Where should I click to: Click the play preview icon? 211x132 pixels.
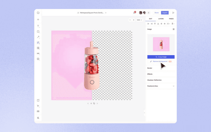point(173,13)
